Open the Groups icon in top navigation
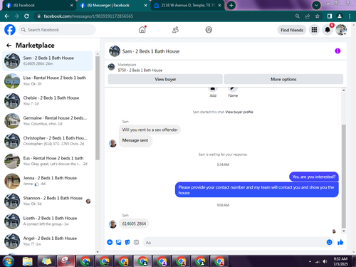Screen dimensions: 356x267 click(x=209, y=30)
